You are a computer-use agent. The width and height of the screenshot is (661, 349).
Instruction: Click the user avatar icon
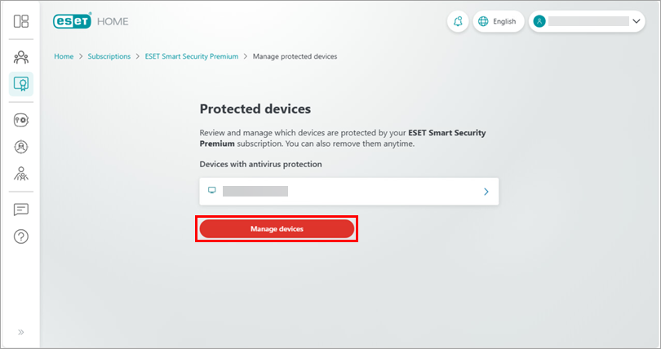(539, 21)
